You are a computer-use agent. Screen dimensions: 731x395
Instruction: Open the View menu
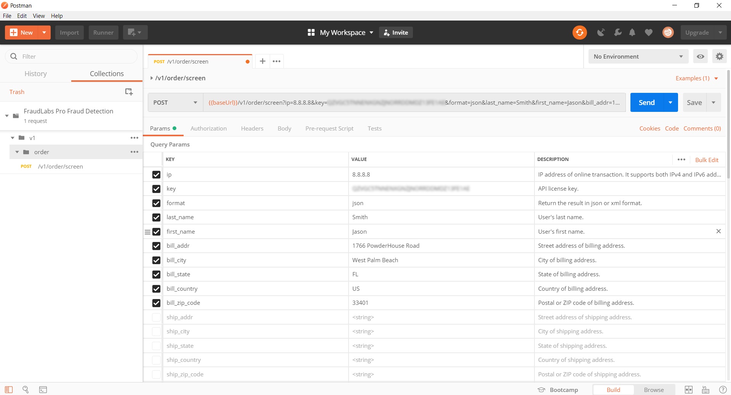point(39,16)
